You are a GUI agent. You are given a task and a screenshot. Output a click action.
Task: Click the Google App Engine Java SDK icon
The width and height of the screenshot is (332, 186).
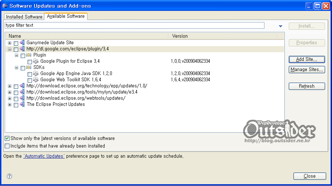click(36, 74)
